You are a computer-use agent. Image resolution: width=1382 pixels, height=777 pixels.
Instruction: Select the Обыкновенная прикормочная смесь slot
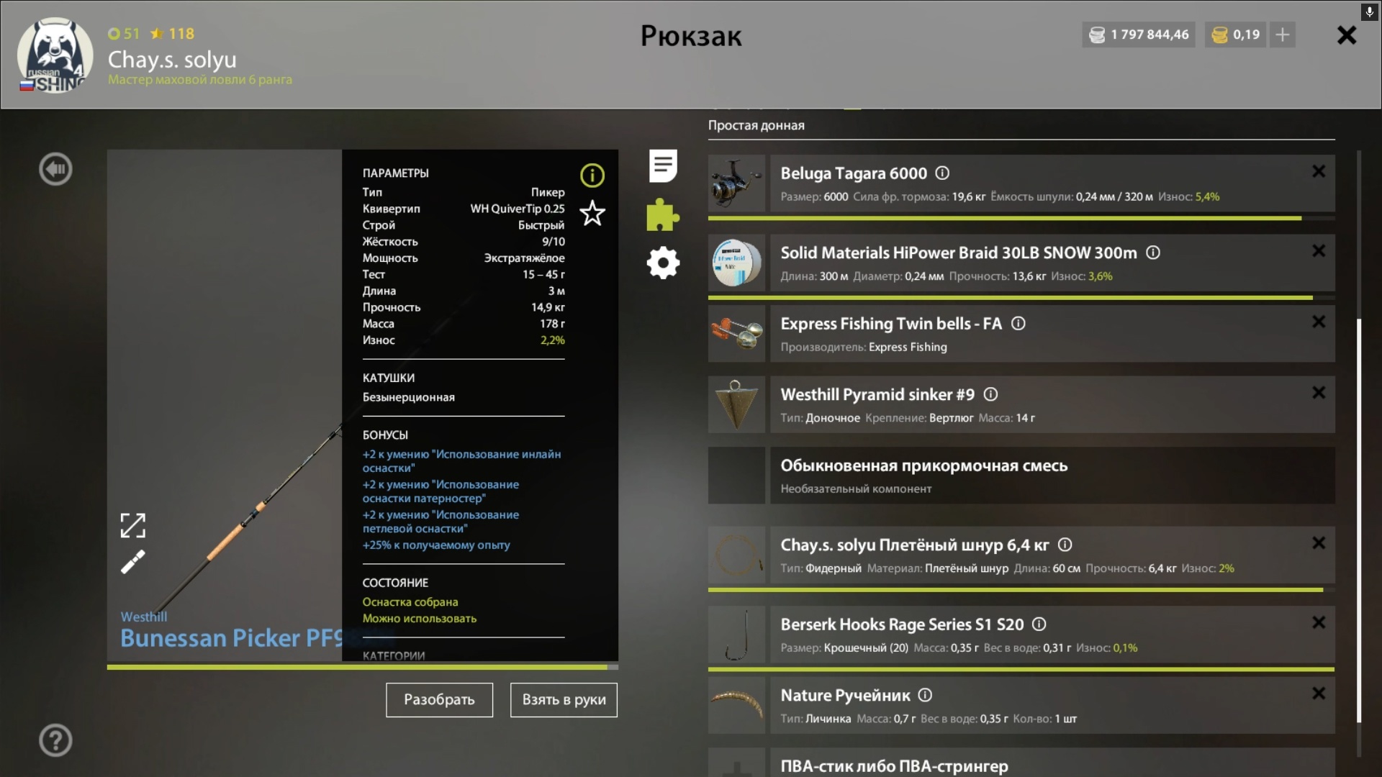pyautogui.click(x=1021, y=476)
